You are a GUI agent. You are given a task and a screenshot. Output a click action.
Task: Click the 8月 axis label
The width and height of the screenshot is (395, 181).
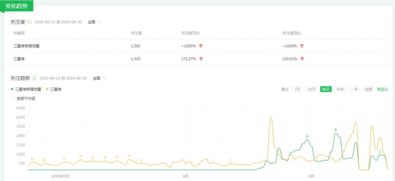click(186, 176)
